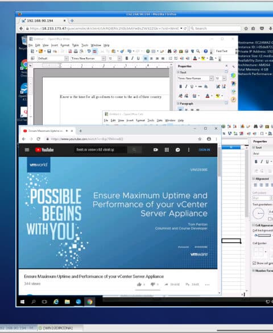Click the File Explorer icon on the taskbar
The width and height of the screenshot is (273, 333).
click(x=67, y=302)
